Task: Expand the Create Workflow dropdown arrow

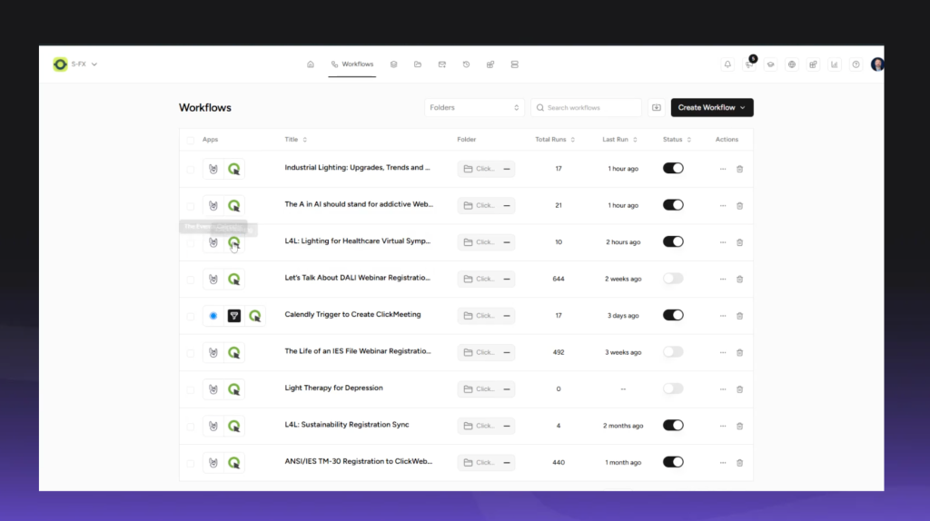Action: [743, 108]
